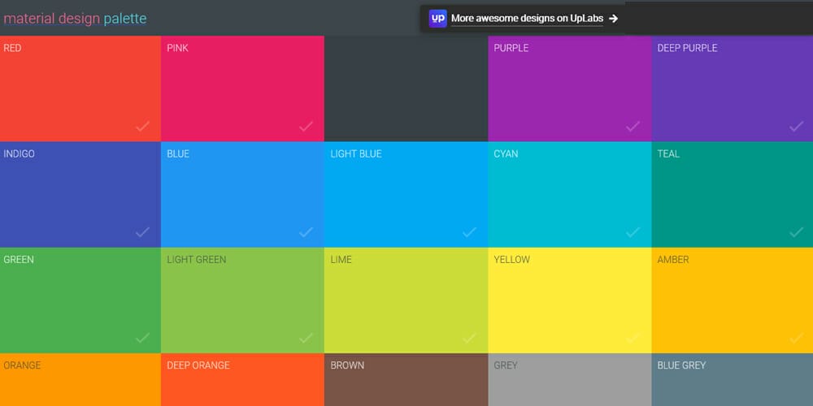Click the checkmark icon in the Pink tile
813x406 pixels.
[x=306, y=127]
